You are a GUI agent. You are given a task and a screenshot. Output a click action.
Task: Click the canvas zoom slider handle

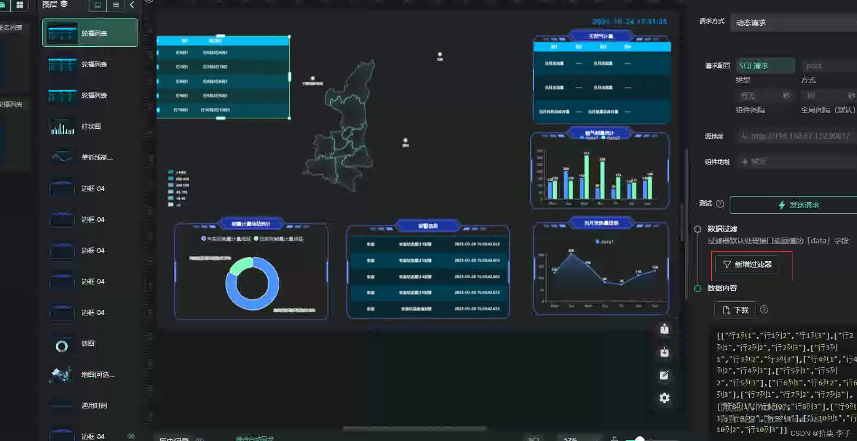click(640, 439)
